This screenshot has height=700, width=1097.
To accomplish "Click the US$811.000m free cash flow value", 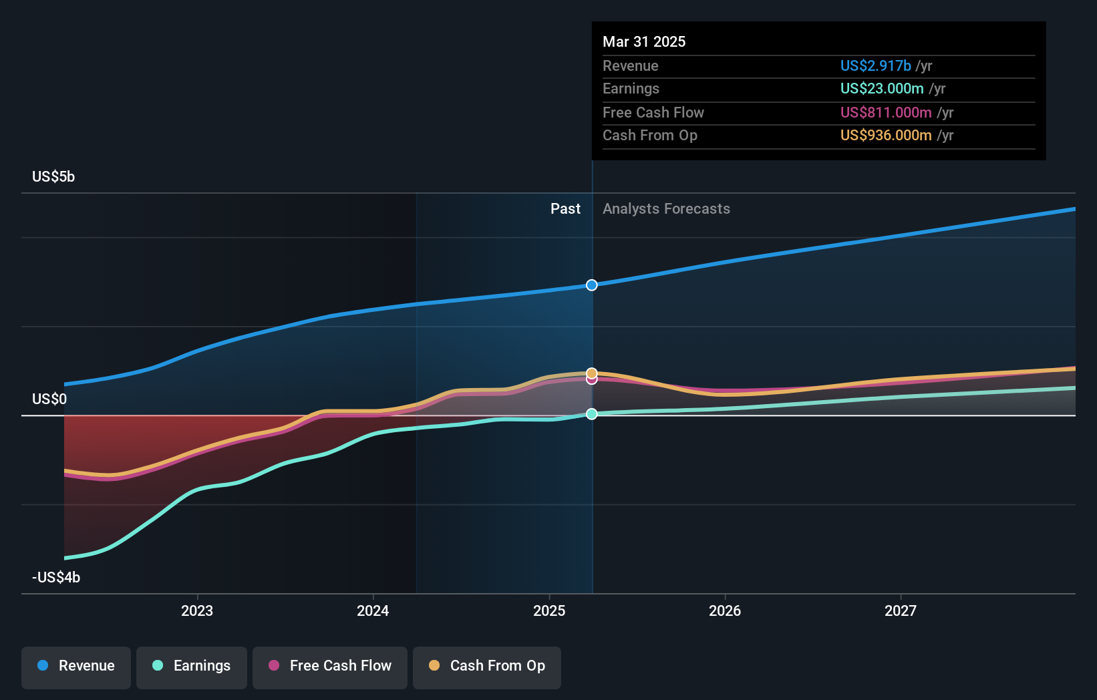I will click(886, 112).
